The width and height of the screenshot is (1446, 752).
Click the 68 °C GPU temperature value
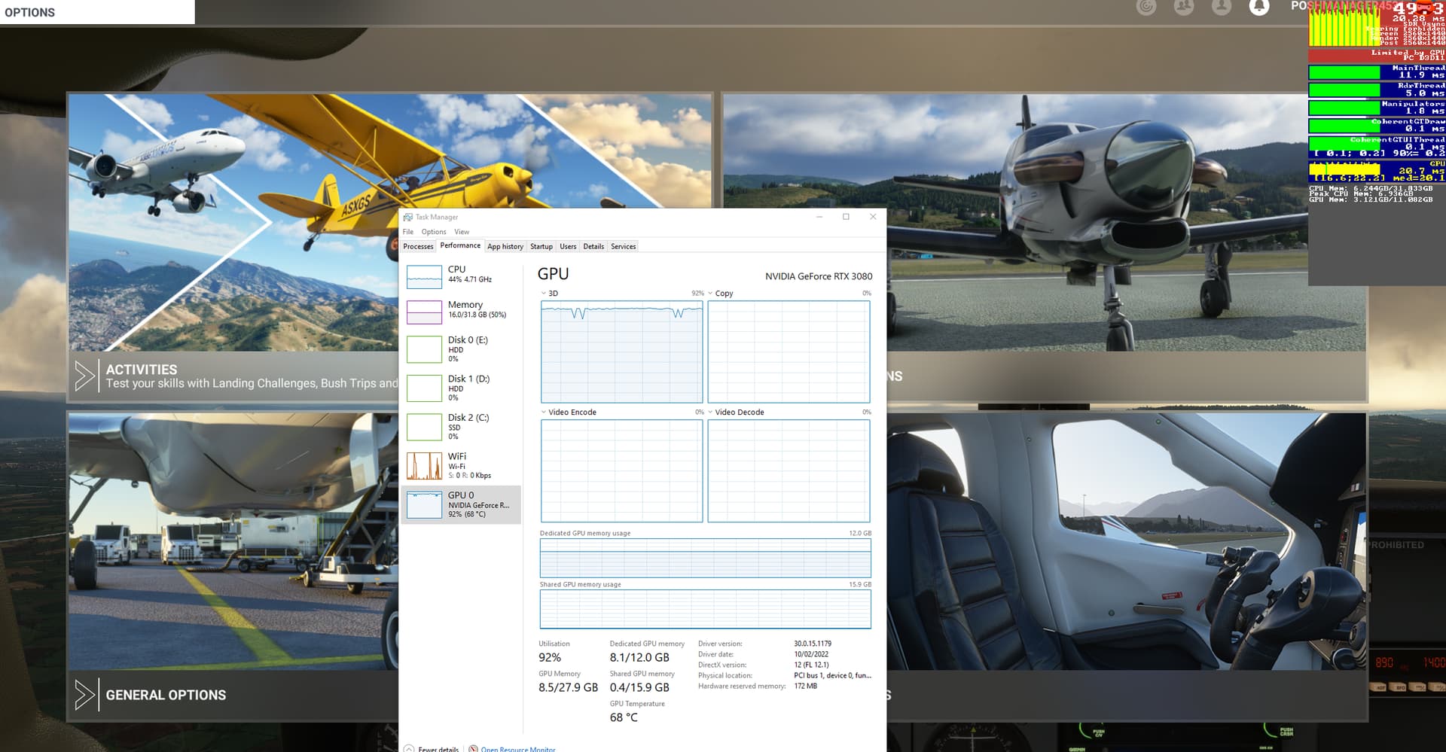tap(624, 717)
